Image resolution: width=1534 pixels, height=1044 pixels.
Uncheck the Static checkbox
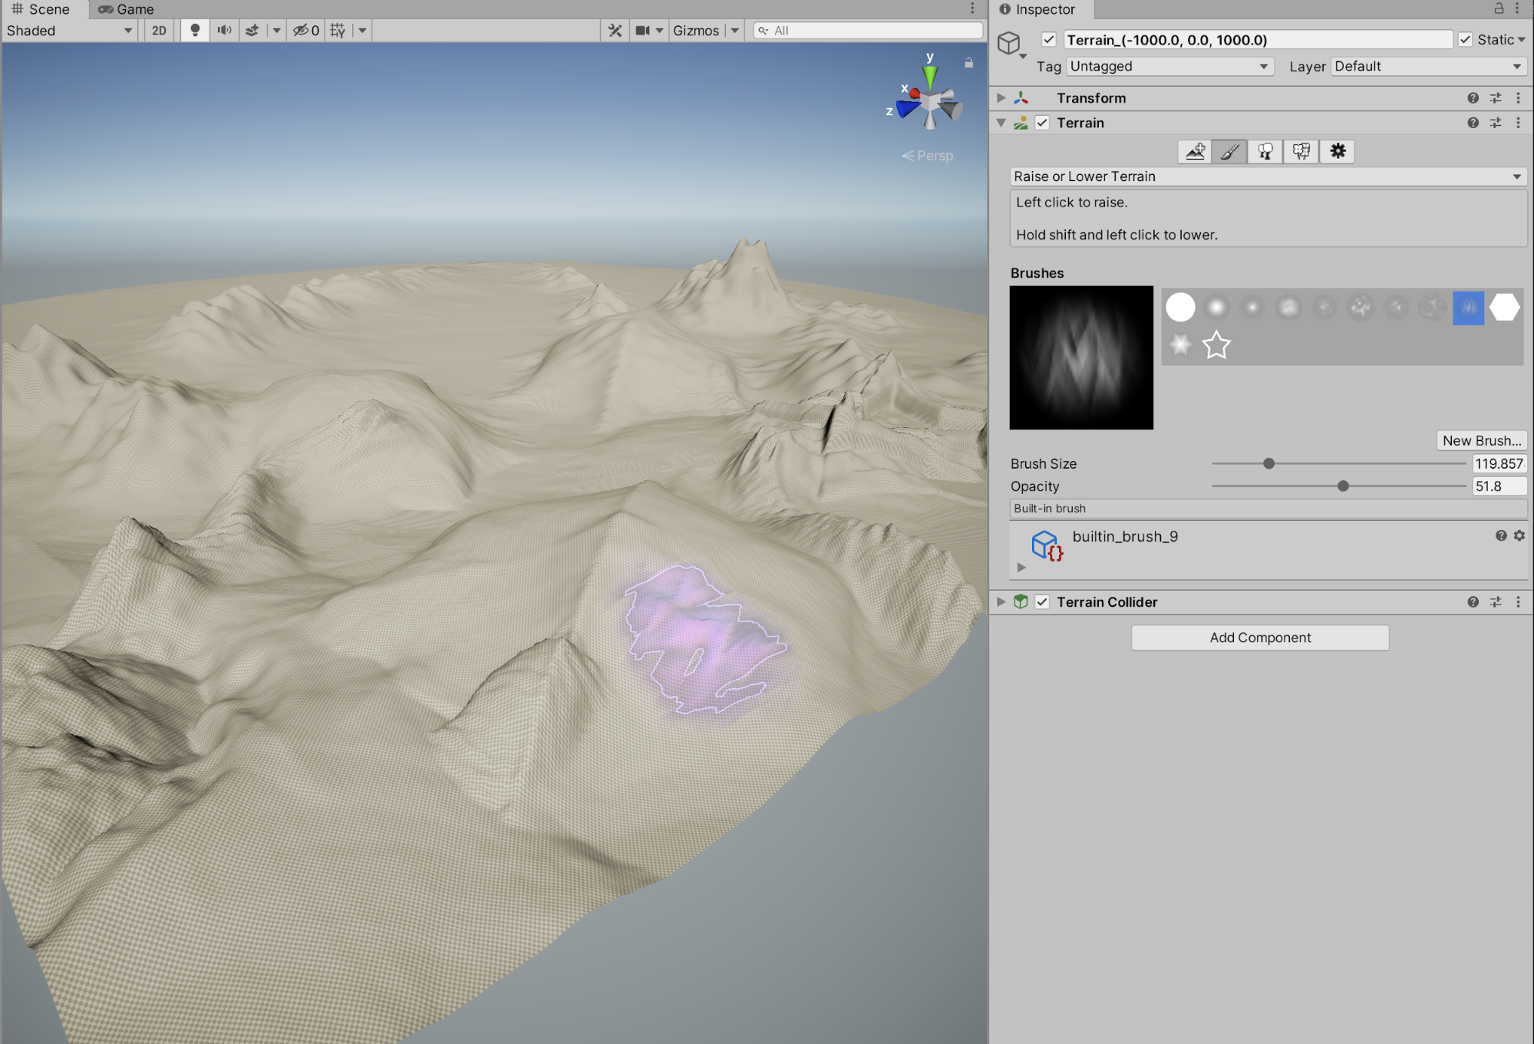1466,40
